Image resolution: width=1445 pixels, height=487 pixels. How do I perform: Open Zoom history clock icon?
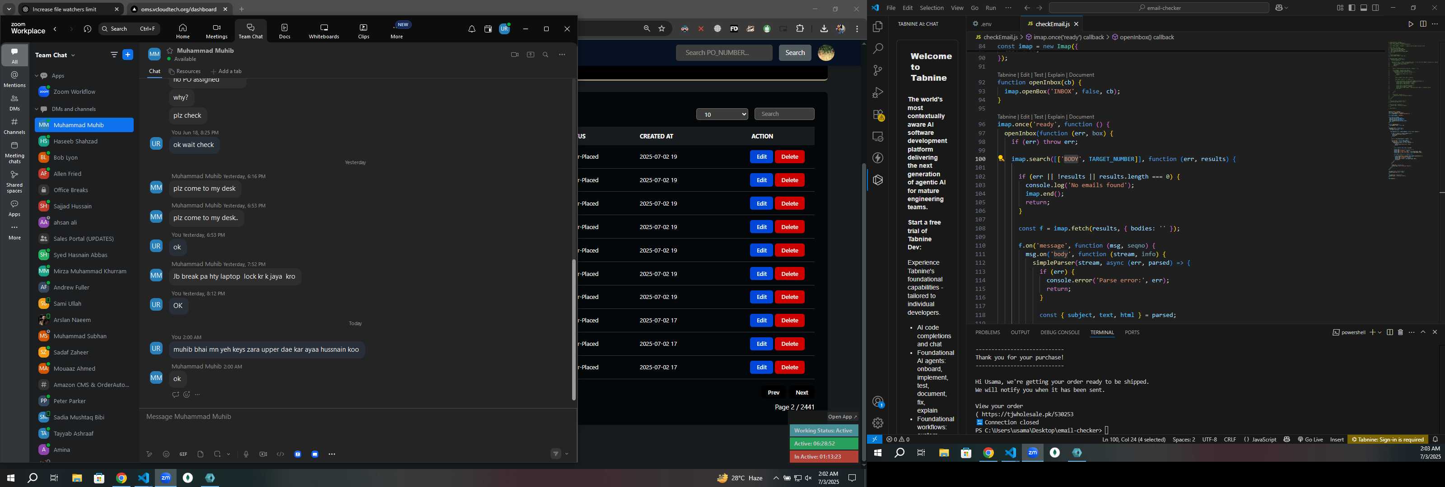88,29
